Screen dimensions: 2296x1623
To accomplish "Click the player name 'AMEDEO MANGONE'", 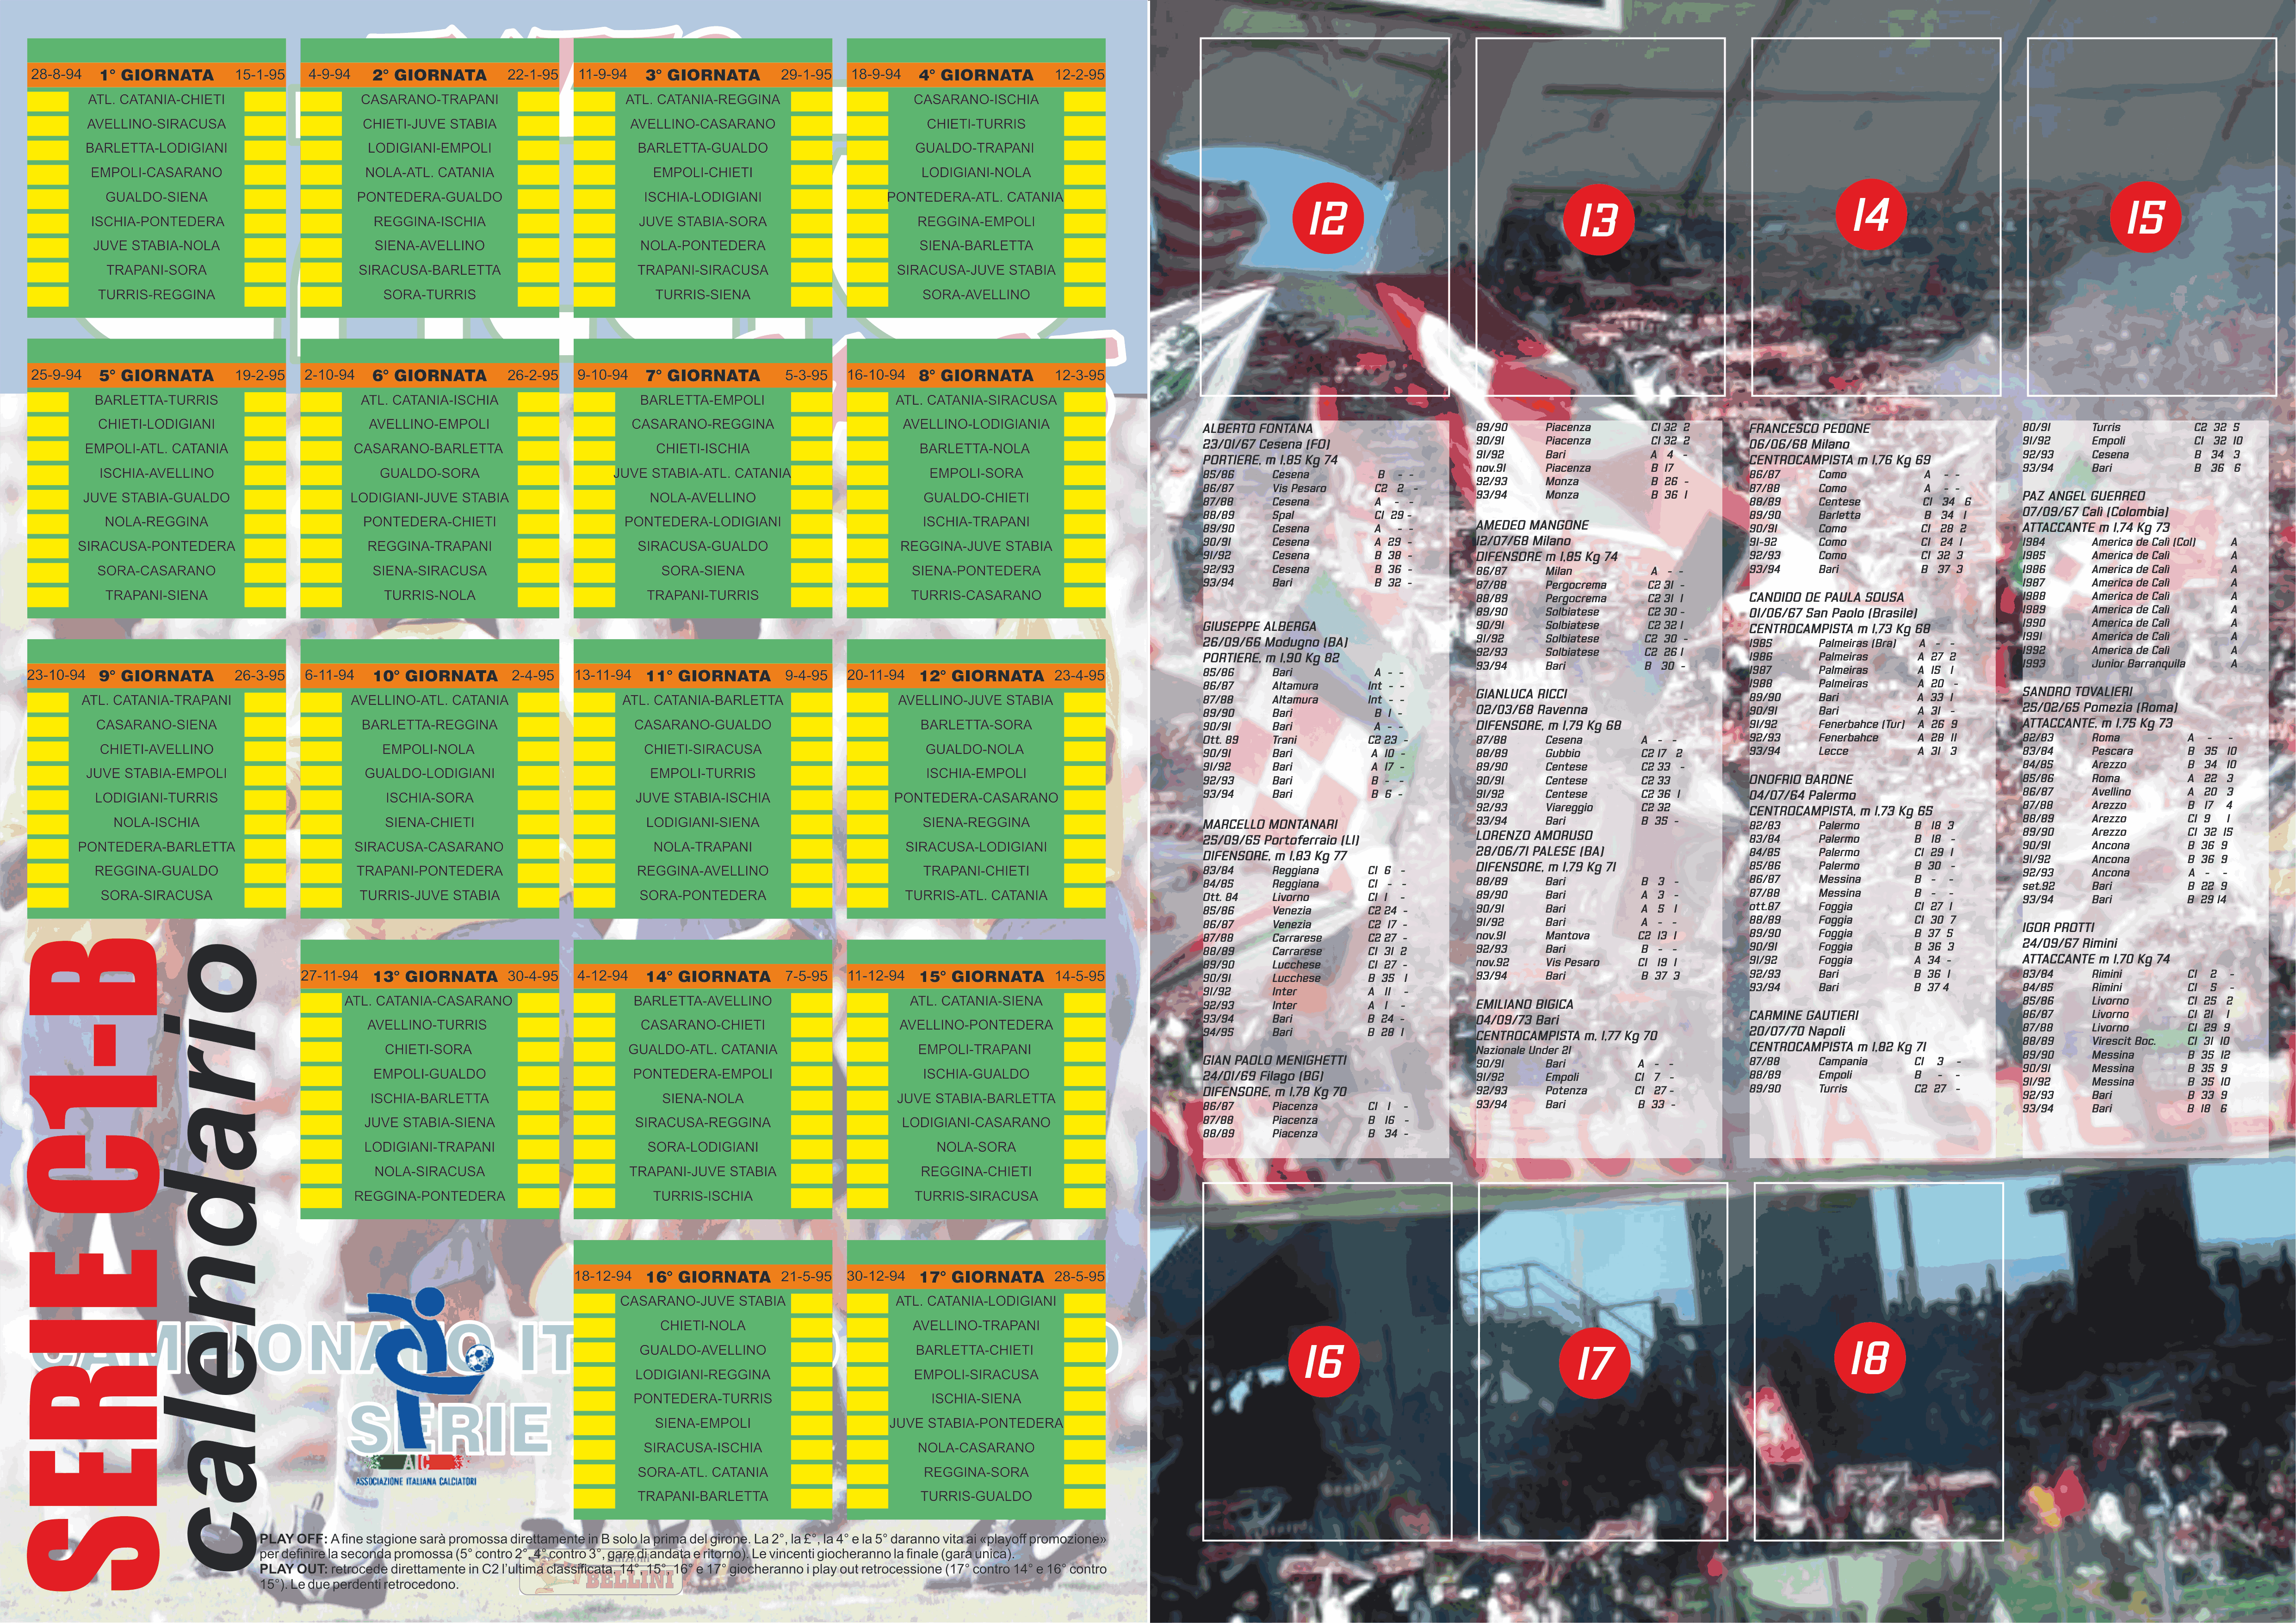I will 1532,525.
